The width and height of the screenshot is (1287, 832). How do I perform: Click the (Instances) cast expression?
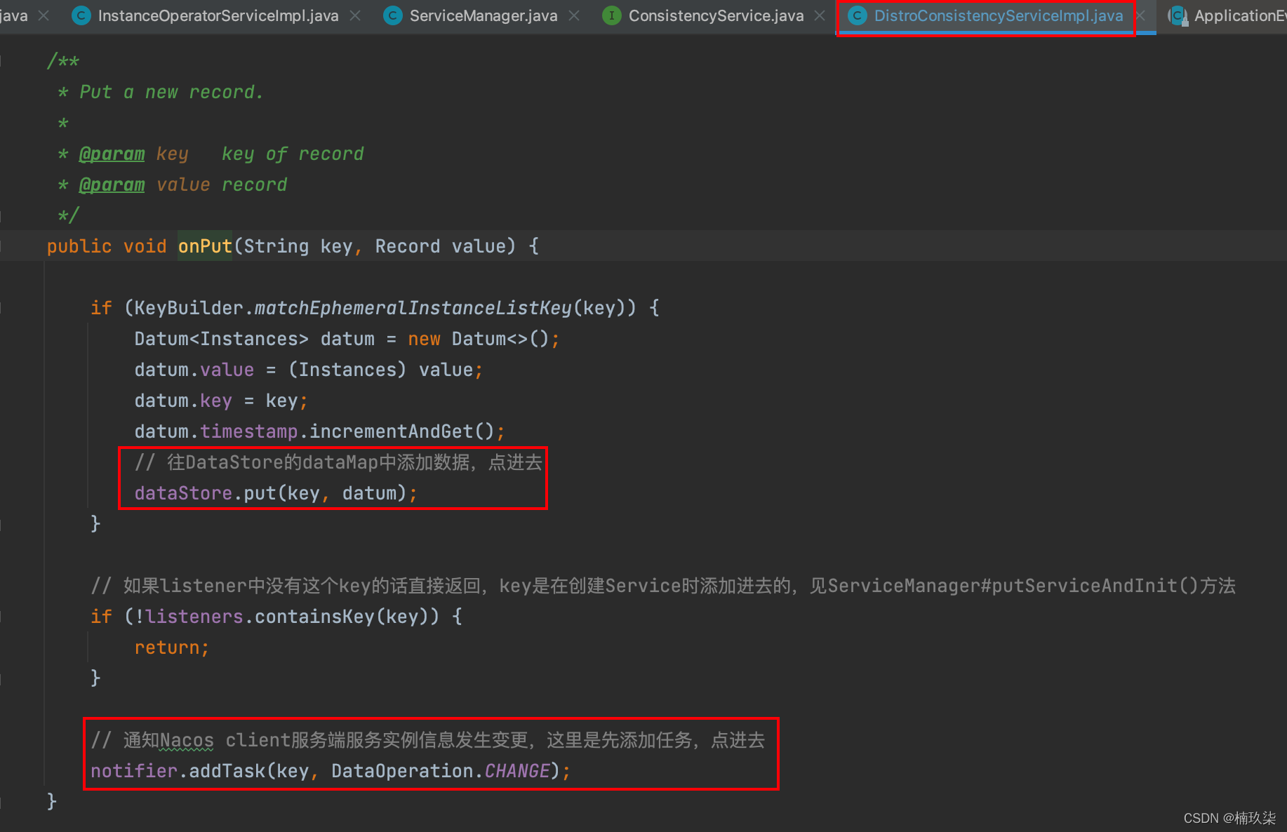[347, 370]
